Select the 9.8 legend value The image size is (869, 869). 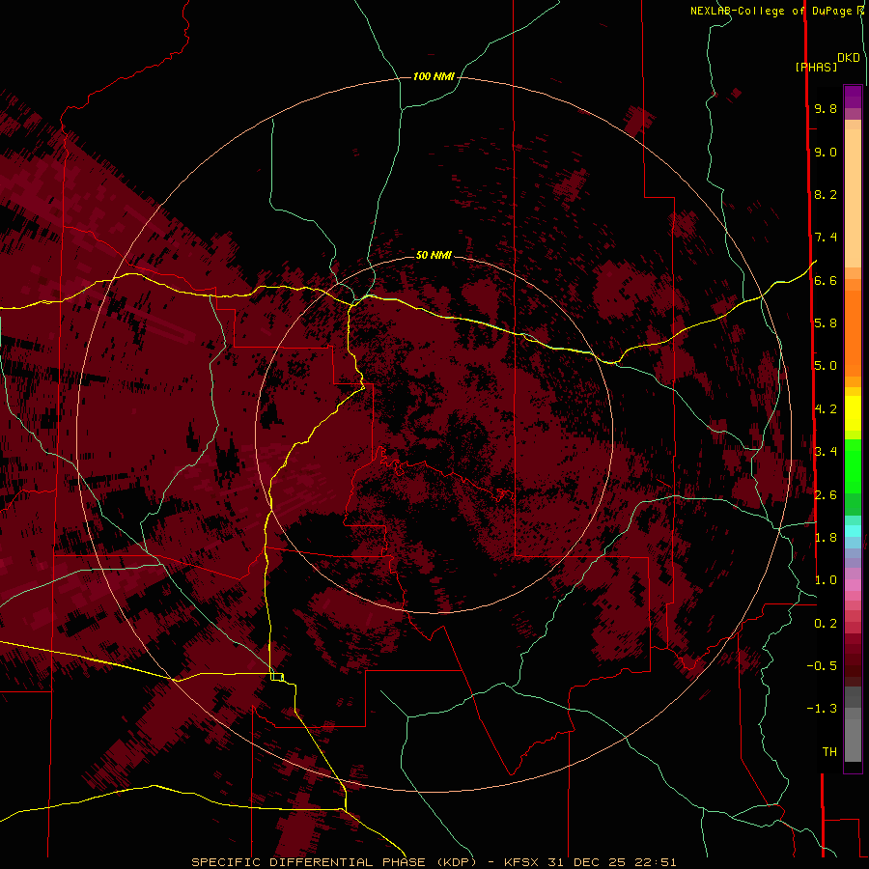[826, 109]
